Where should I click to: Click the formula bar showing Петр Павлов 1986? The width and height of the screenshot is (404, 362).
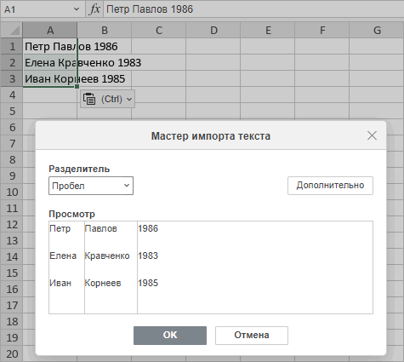point(253,9)
